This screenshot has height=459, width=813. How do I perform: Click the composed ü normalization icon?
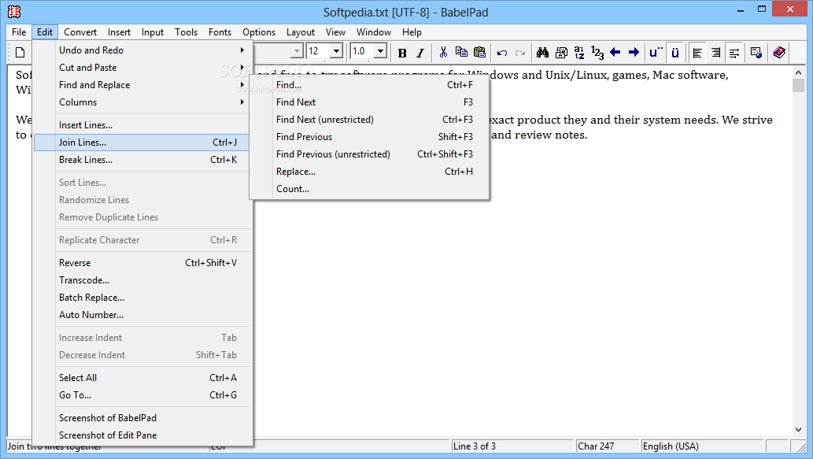pos(675,53)
